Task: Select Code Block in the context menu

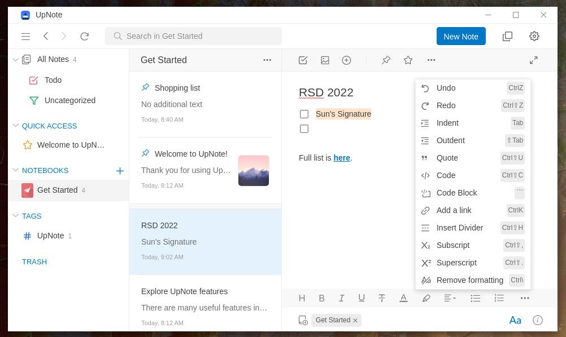Action: [456, 193]
